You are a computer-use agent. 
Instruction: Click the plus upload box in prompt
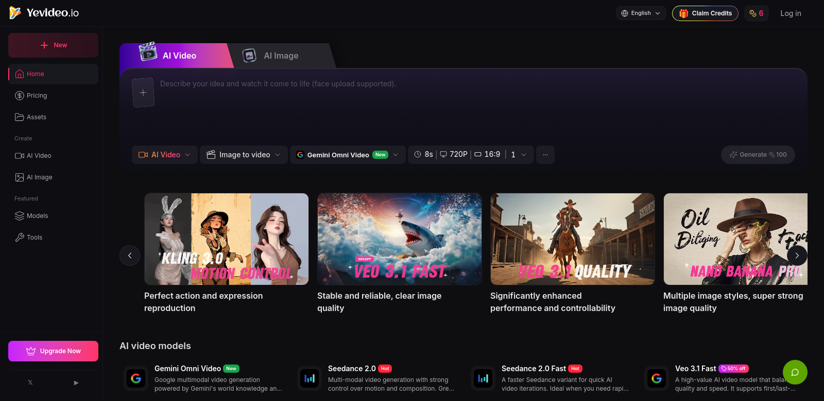click(143, 93)
